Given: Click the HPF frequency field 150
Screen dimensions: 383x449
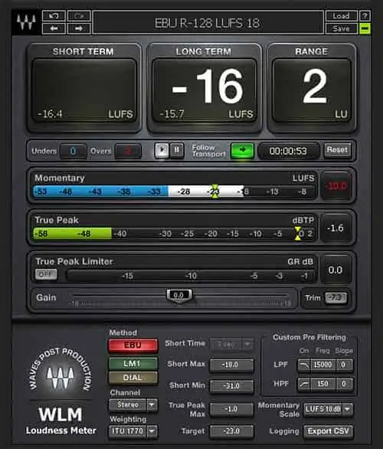Looking at the screenshot, I should coord(322,384).
